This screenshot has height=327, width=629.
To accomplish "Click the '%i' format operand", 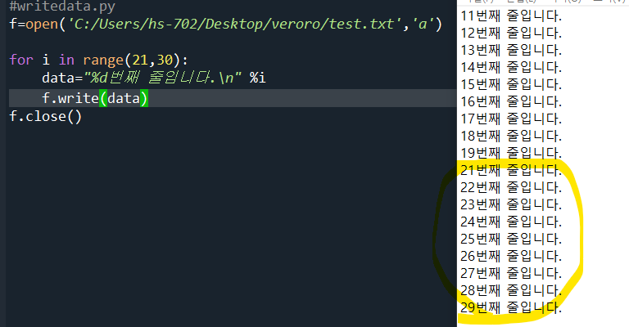I will click(257, 78).
